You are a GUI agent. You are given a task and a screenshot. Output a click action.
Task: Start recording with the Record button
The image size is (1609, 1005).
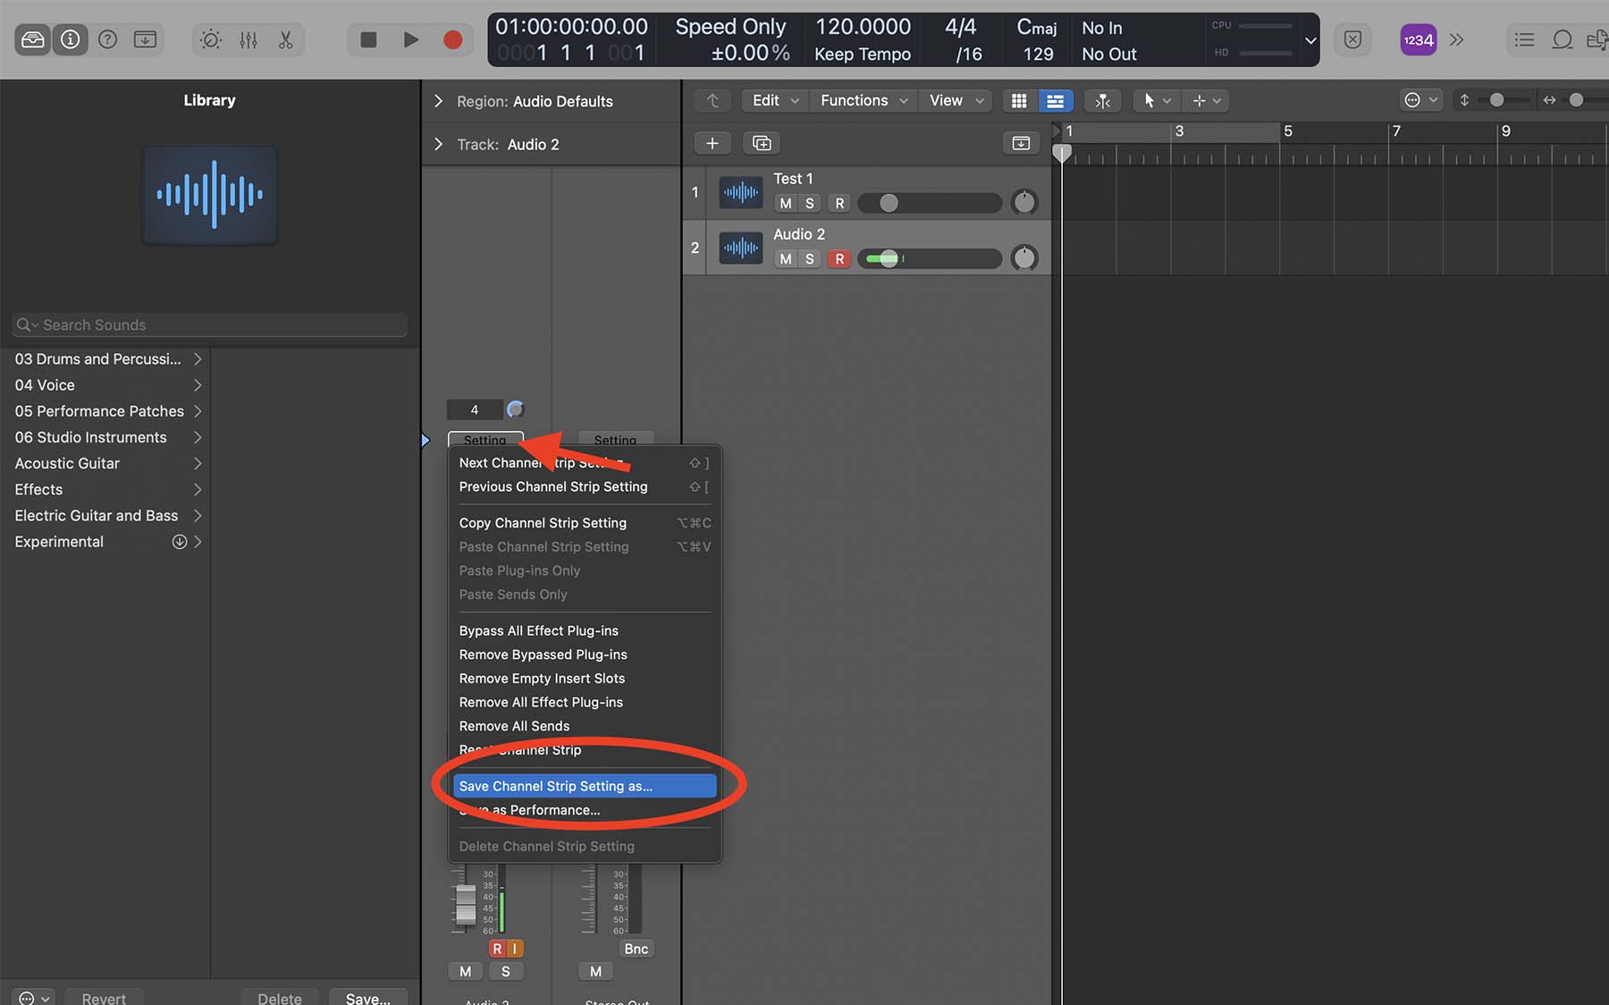[453, 39]
